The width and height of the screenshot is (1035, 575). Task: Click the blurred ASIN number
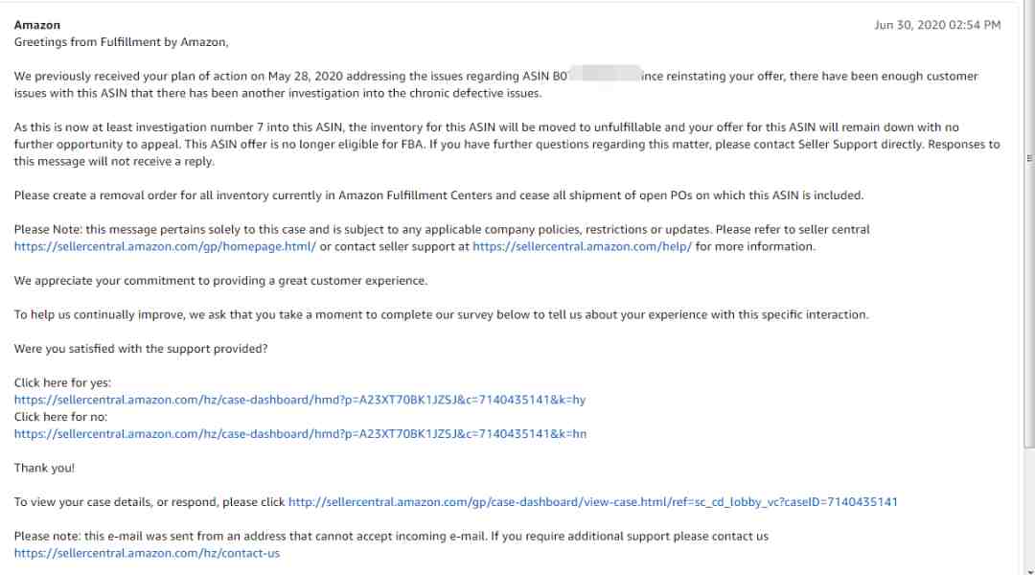point(605,73)
